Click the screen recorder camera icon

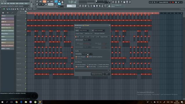176,2
